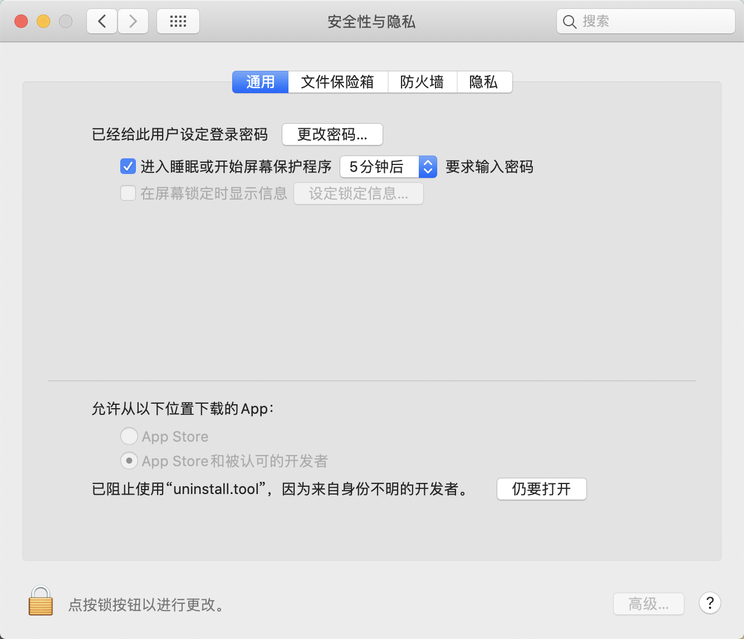The width and height of the screenshot is (744, 639).
Task: Click the 设定锁定信息… button
Action: click(359, 193)
